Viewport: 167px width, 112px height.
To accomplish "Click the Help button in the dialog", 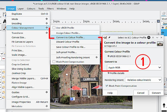I will tap(110, 93).
